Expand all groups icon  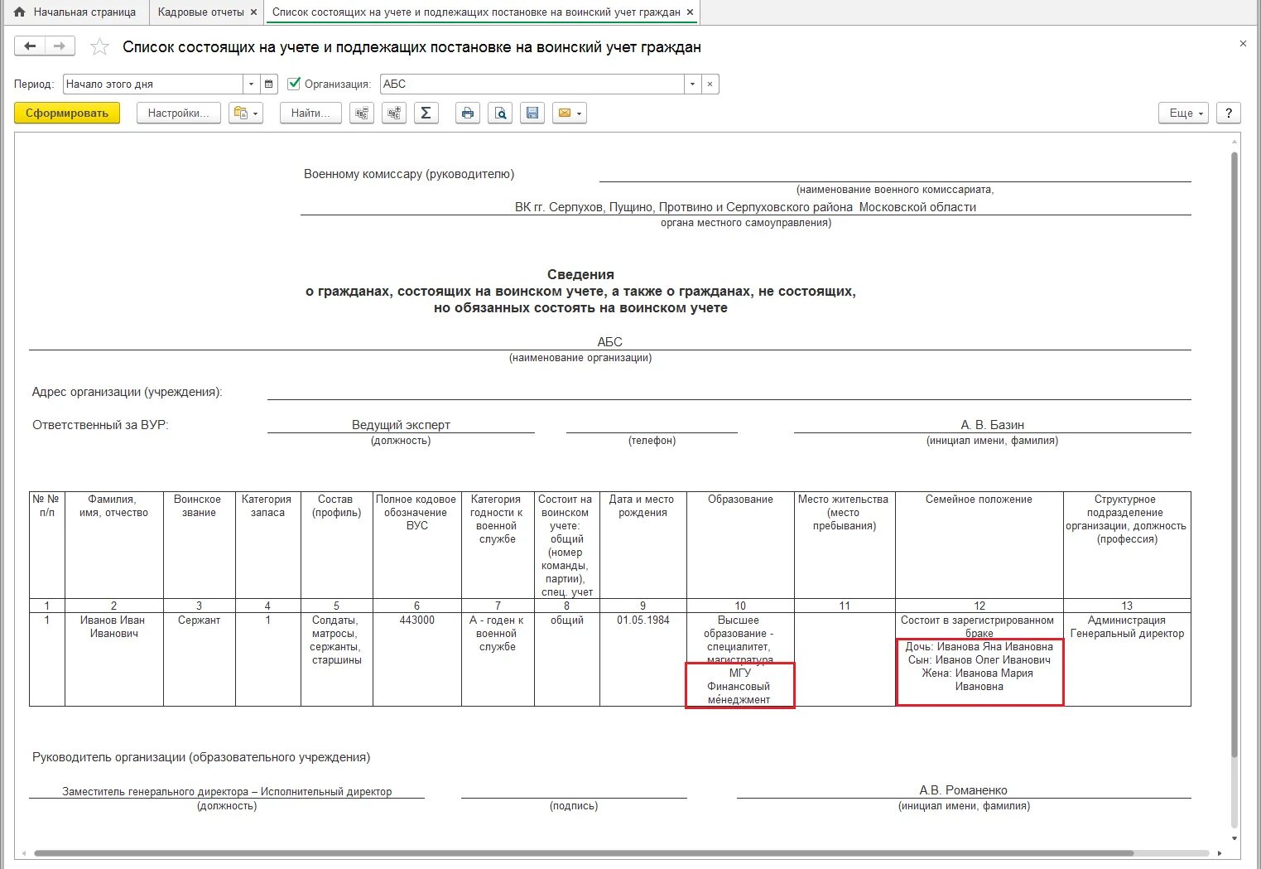coord(394,113)
